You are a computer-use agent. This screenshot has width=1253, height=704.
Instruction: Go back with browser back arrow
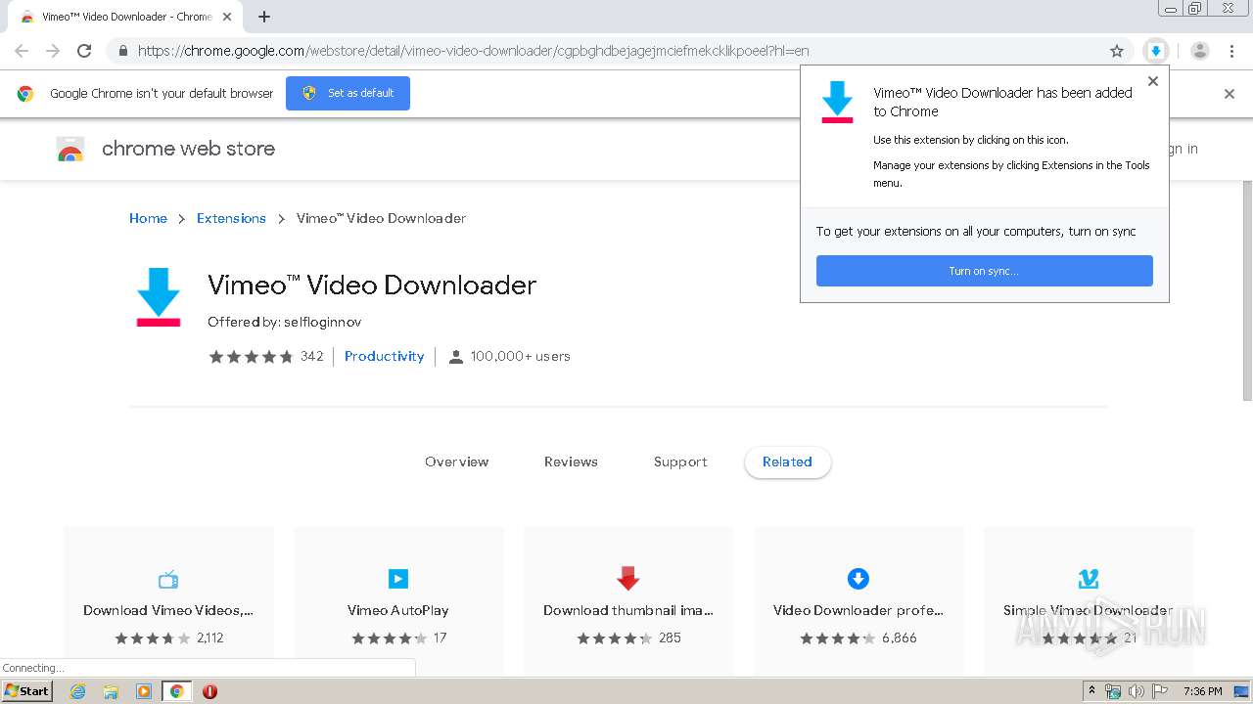tap(22, 51)
